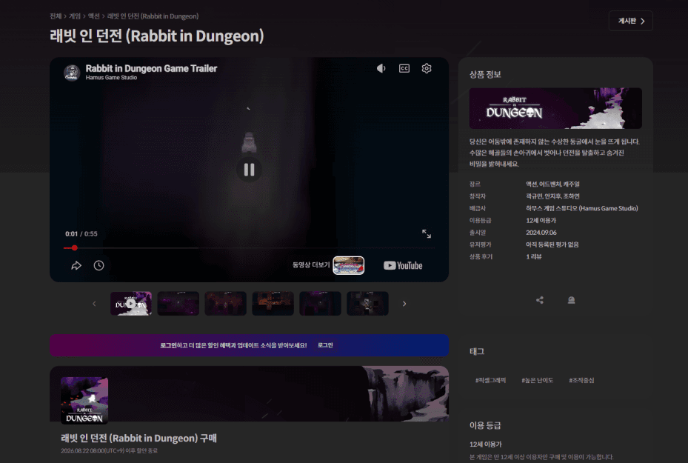
Task: Open the 게시판 board button
Action: coord(630,21)
